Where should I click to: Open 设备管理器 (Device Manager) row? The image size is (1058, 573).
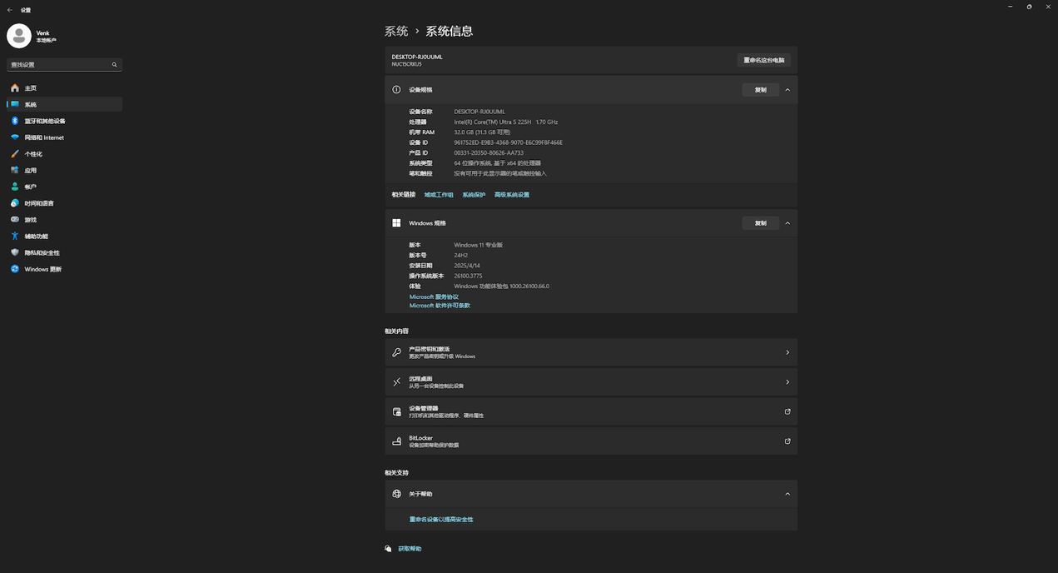point(590,411)
